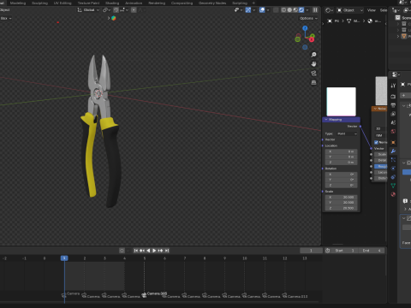Open Scene properties tab icon
This screenshot has height=308, width=411.
pyautogui.click(x=393, y=122)
